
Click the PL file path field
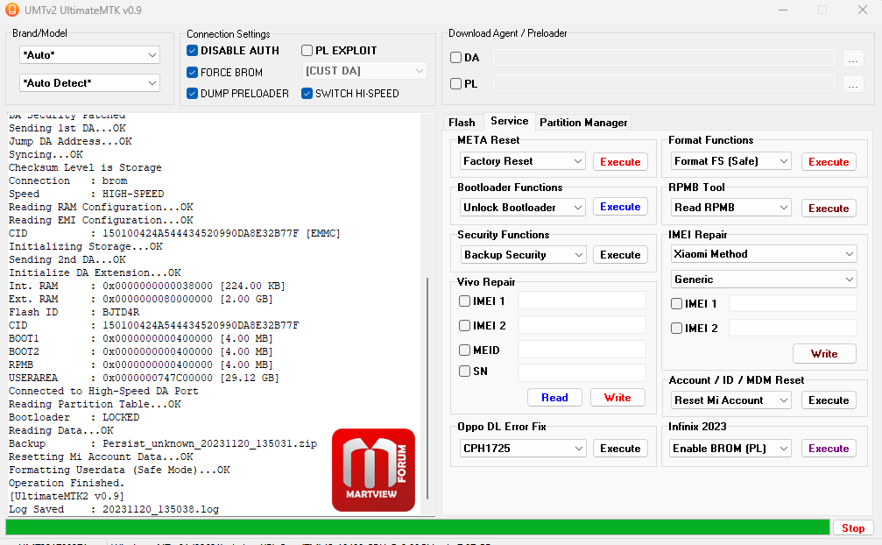pos(664,84)
